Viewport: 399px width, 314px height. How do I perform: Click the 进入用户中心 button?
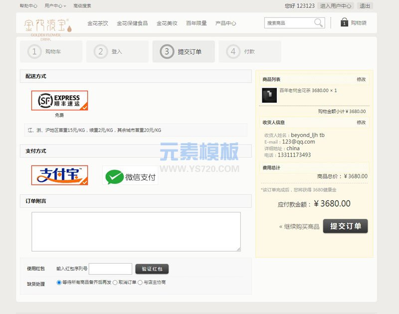pyautogui.click(x=336, y=6)
